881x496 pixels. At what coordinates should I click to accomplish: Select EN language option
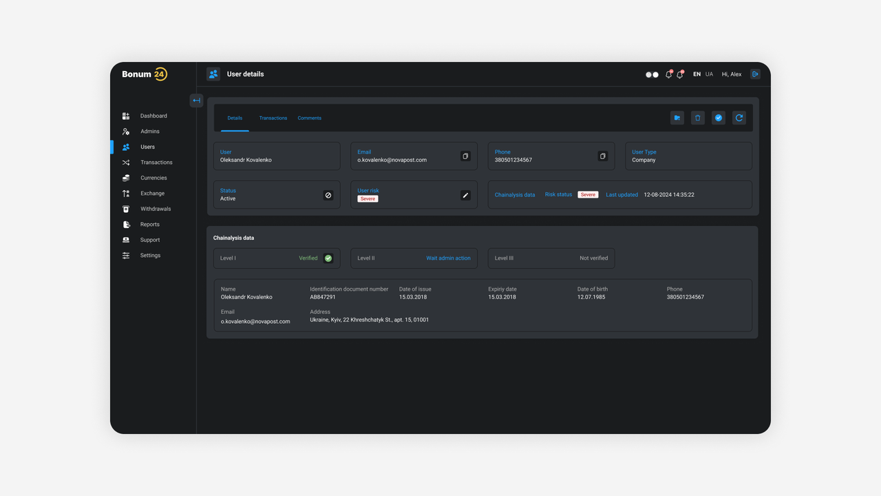(697, 74)
